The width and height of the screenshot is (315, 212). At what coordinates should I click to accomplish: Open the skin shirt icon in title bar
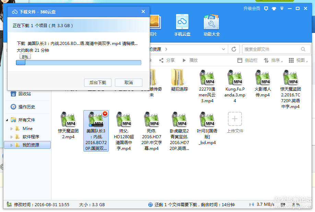(x=274, y=9)
